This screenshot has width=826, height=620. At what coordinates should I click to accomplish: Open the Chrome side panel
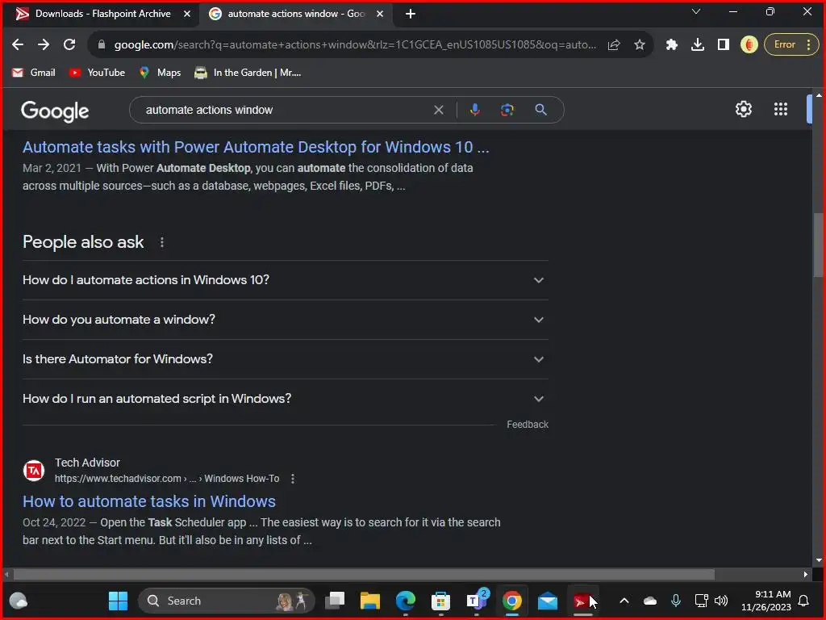point(724,45)
